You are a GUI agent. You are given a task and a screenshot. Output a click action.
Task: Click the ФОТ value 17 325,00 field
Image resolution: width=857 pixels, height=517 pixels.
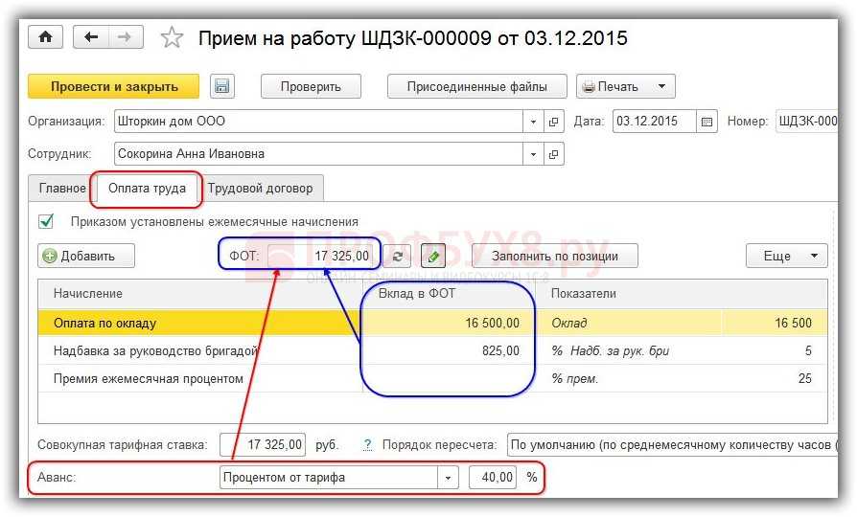point(320,256)
